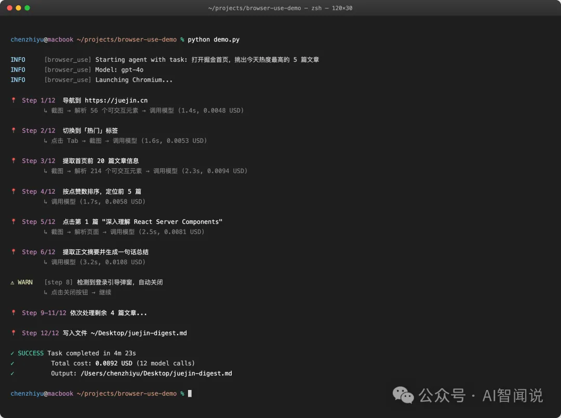
Task: Click the title '深入理解 React Server Components'
Action: [x=163, y=222]
